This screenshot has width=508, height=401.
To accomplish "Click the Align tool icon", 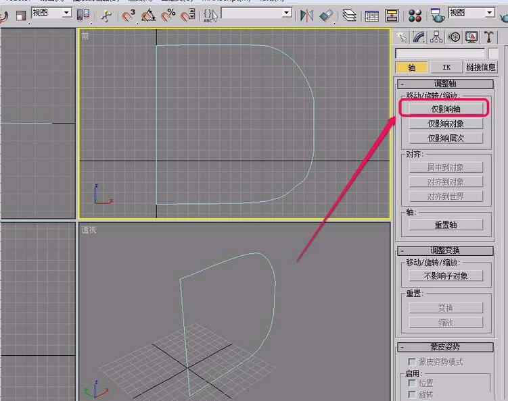I will point(326,16).
